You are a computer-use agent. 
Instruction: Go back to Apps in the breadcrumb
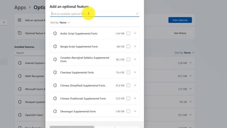tap(20, 7)
